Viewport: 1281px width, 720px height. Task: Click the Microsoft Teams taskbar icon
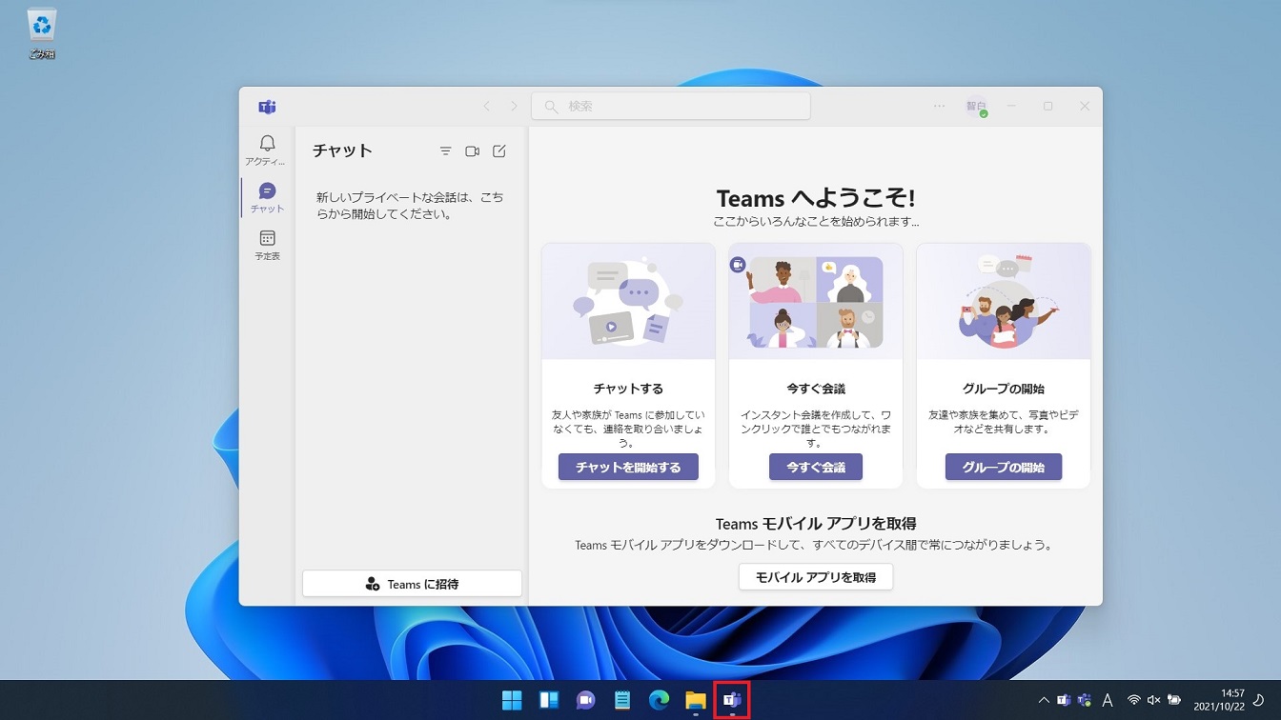click(x=732, y=701)
